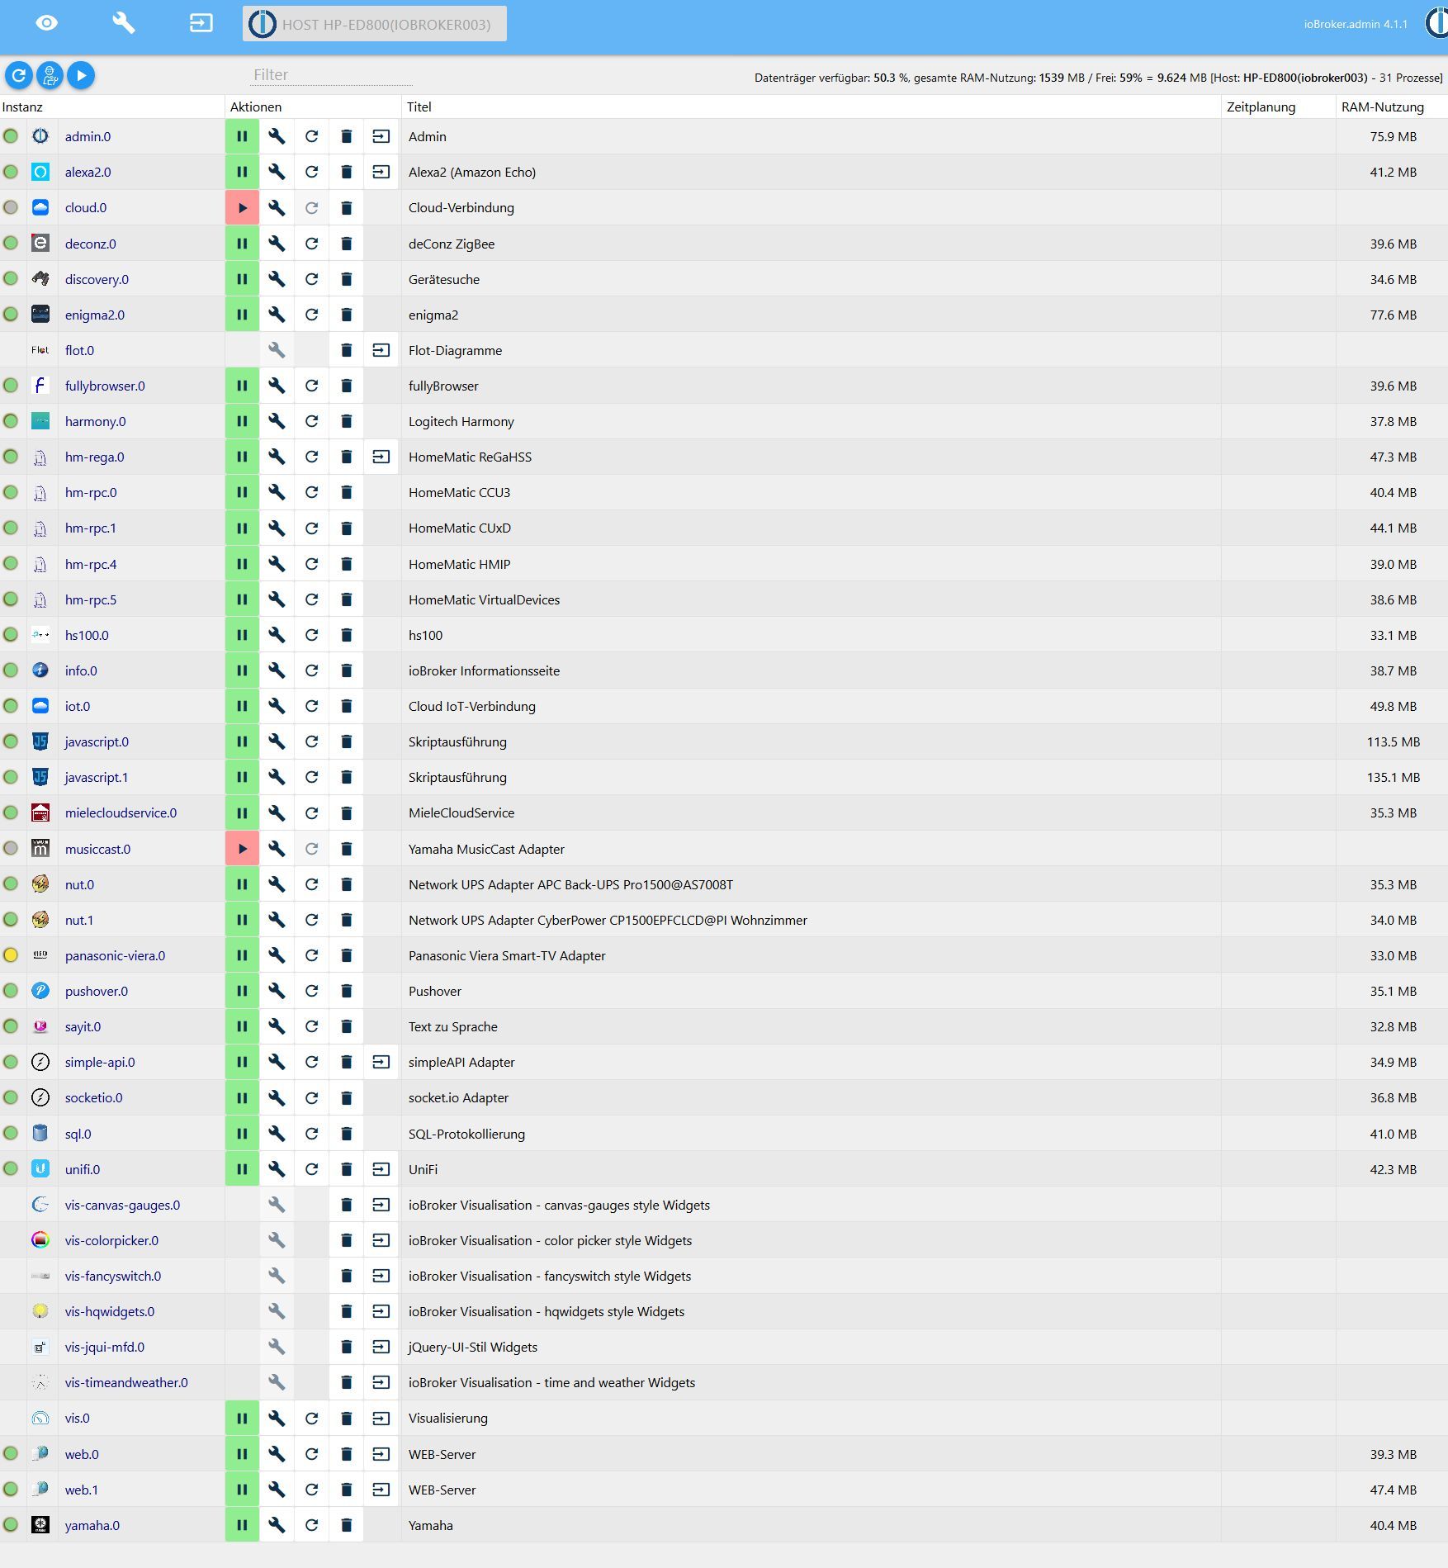Open admin.0 web link icon
This screenshot has height=1568, width=1448.
pyautogui.click(x=381, y=136)
